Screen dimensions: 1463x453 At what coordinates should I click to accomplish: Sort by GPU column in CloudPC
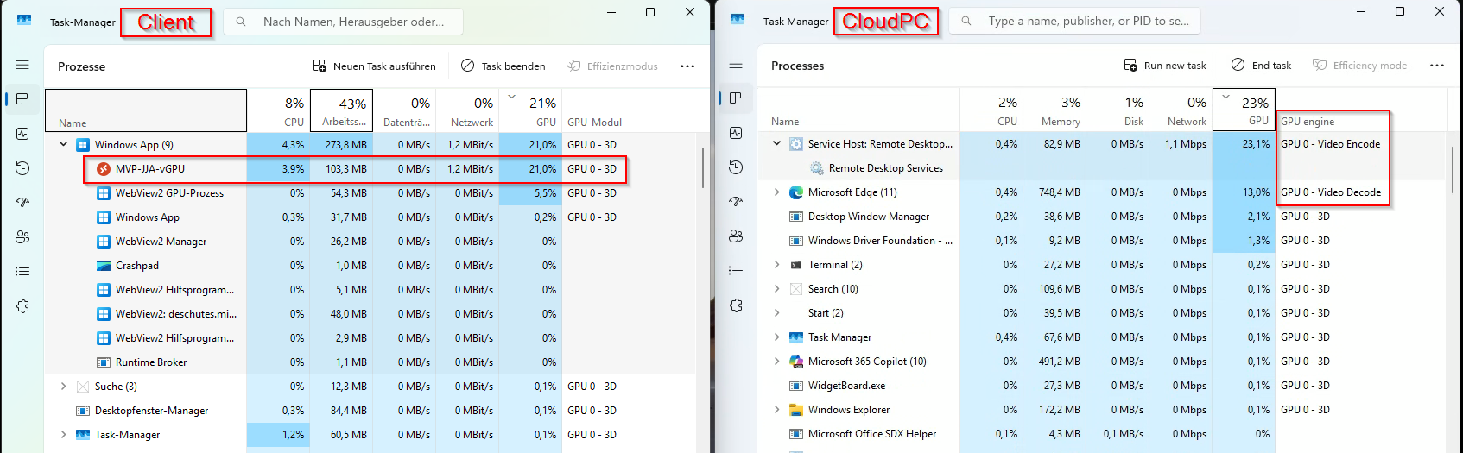pos(1244,110)
